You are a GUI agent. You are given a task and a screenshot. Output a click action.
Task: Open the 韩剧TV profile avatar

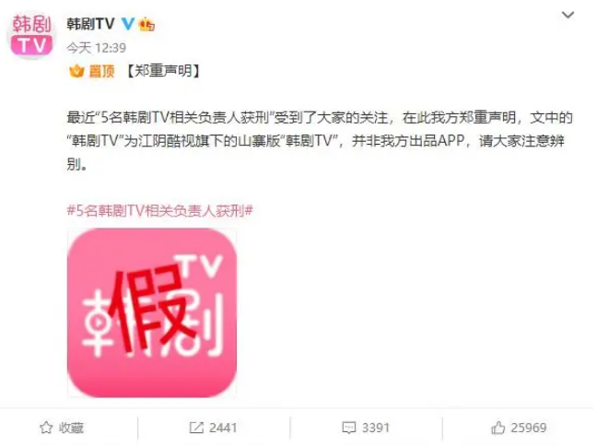pyautogui.click(x=32, y=35)
